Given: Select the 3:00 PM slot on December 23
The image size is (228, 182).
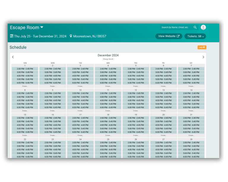Looking at the screenshot, I should point(53,146).
